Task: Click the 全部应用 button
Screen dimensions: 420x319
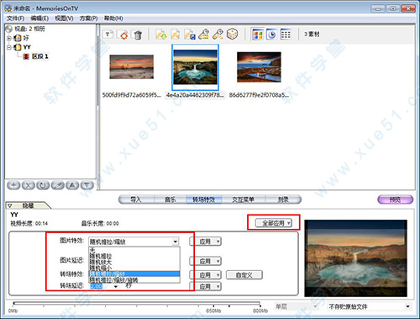Action: [x=274, y=223]
